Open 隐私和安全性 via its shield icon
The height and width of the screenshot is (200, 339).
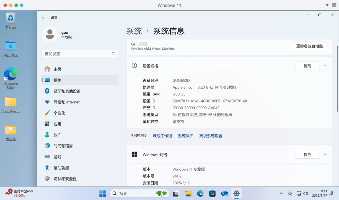(x=47, y=179)
